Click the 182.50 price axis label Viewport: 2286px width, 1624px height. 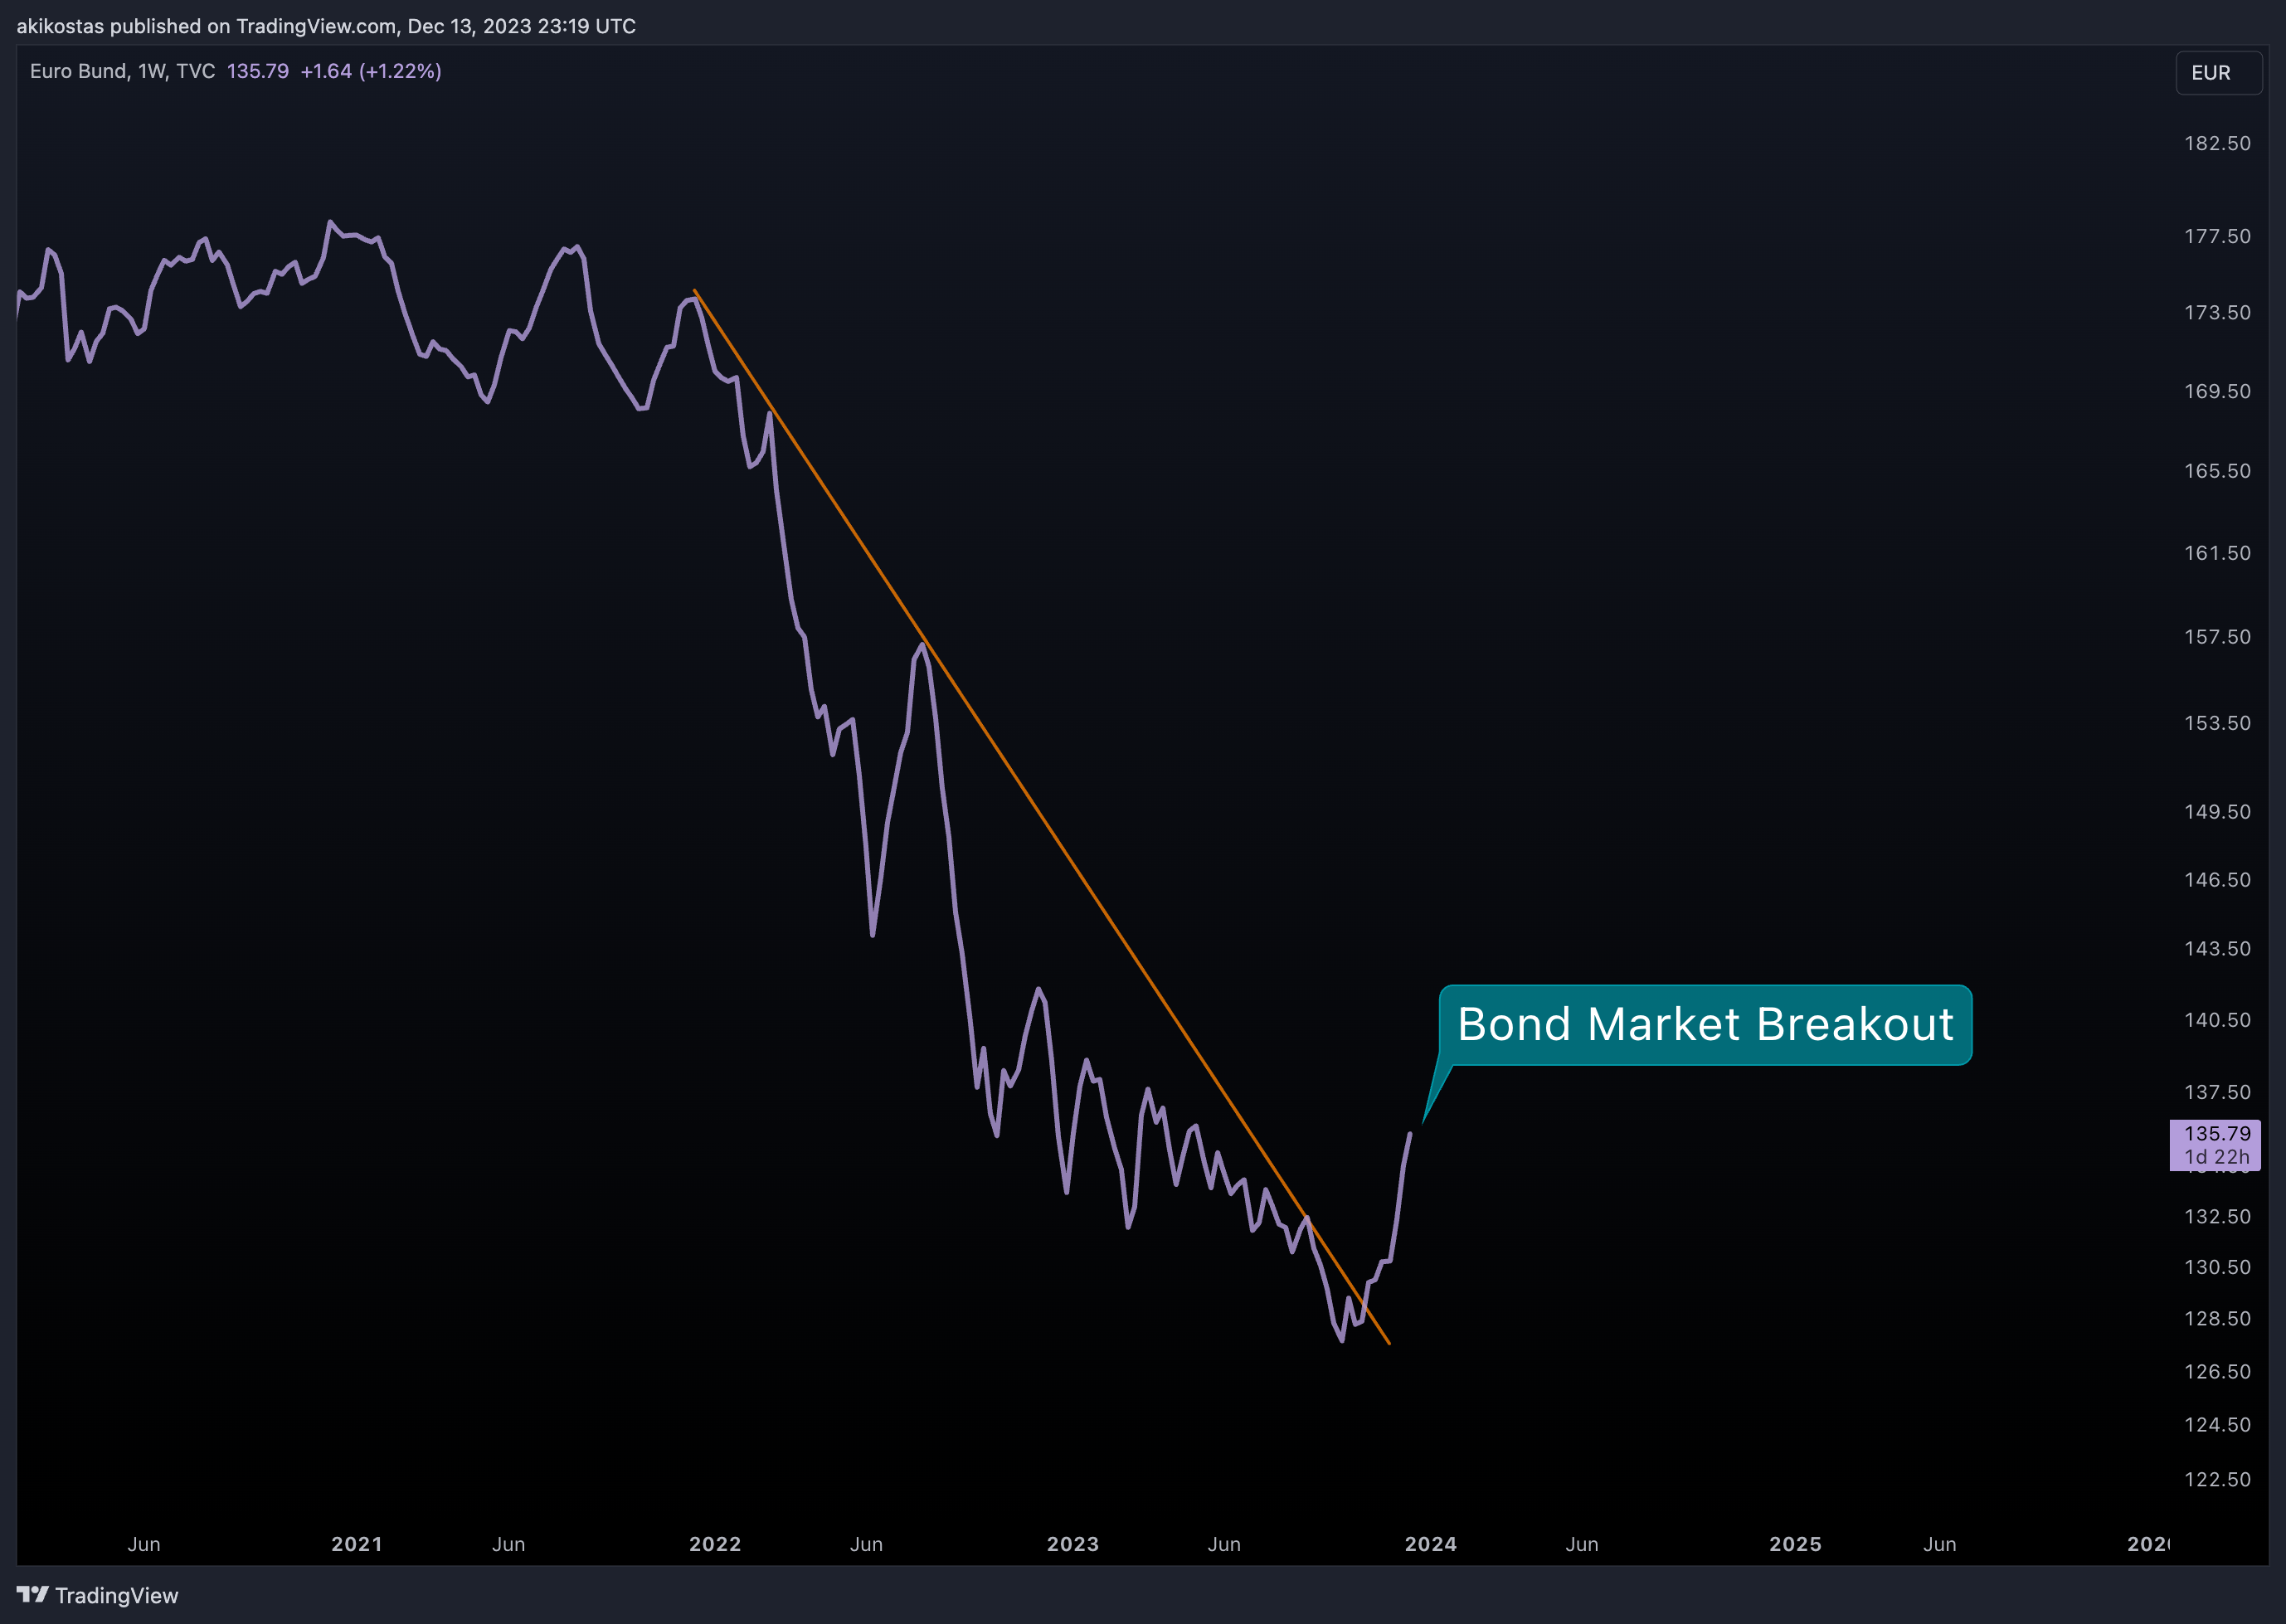tap(2217, 143)
